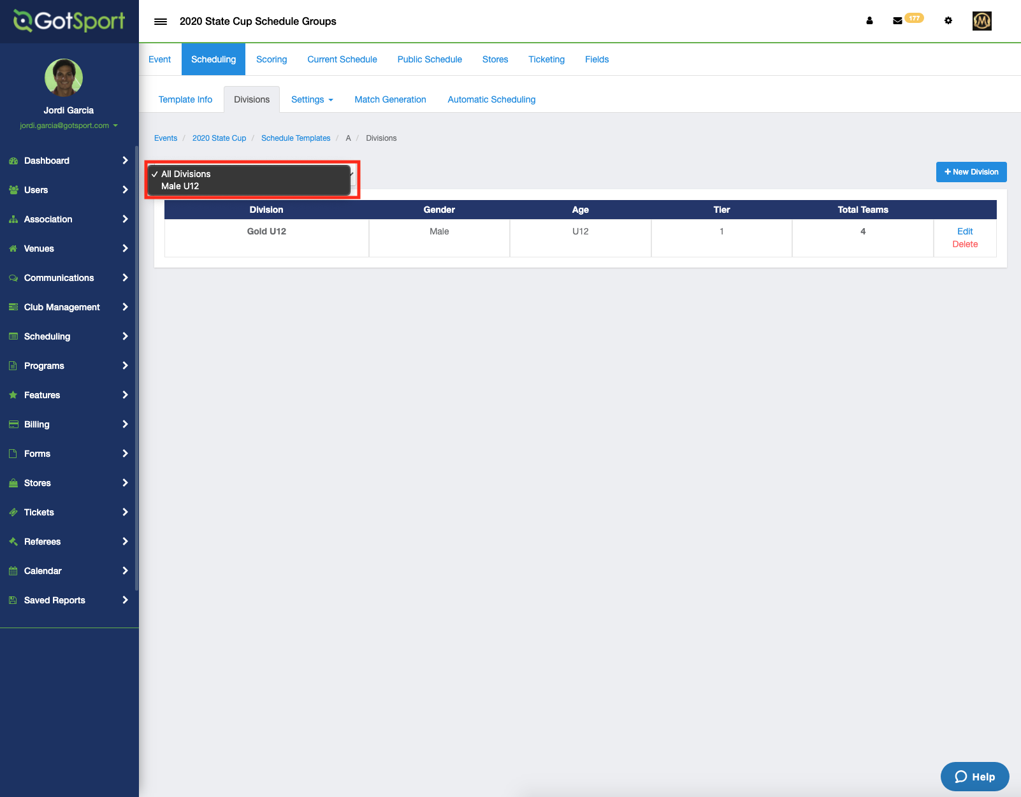Expand the Venues menu chevron
Screen dimensions: 1021x797
click(x=125, y=248)
